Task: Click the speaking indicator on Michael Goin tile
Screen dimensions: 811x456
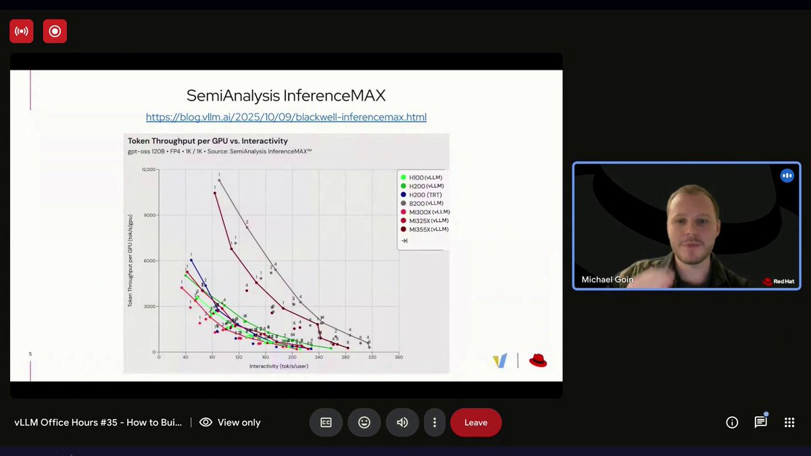Action: (787, 176)
